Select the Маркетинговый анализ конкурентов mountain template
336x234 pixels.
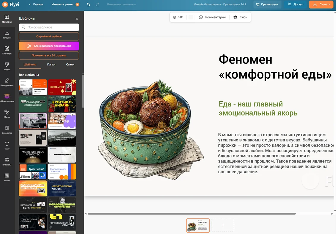pyautogui.click(x=62, y=138)
